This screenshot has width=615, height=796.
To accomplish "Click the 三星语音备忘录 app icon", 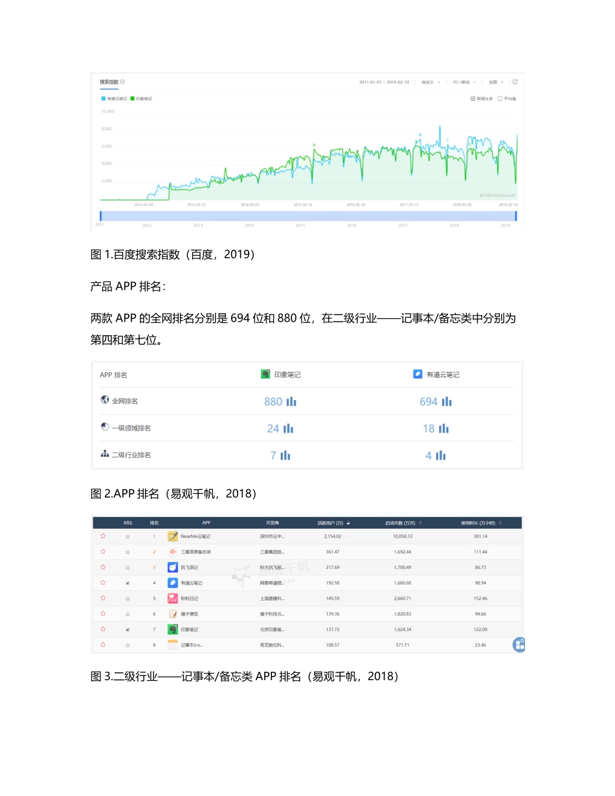I will click(x=172, y=551).
